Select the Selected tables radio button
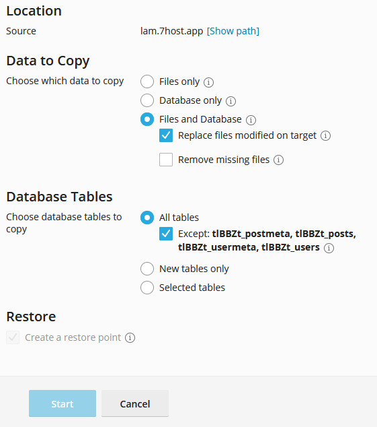 [x=147, y=288]
